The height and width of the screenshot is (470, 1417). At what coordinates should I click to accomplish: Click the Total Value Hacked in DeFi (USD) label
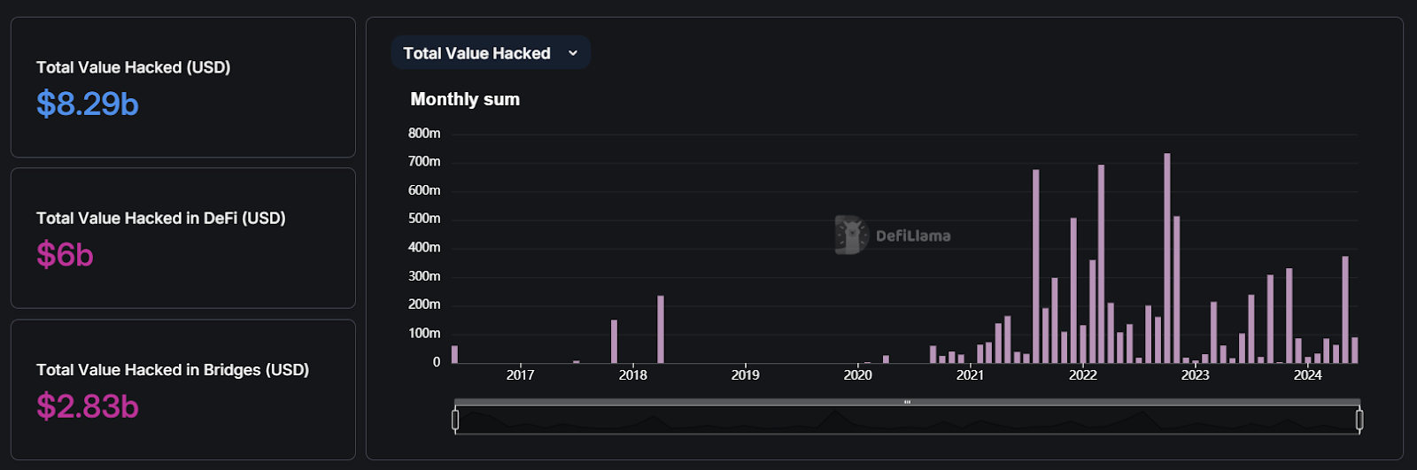pos(160,218)
